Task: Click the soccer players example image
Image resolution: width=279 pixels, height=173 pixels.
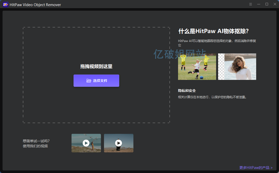Action: click(x=197, y=67)
